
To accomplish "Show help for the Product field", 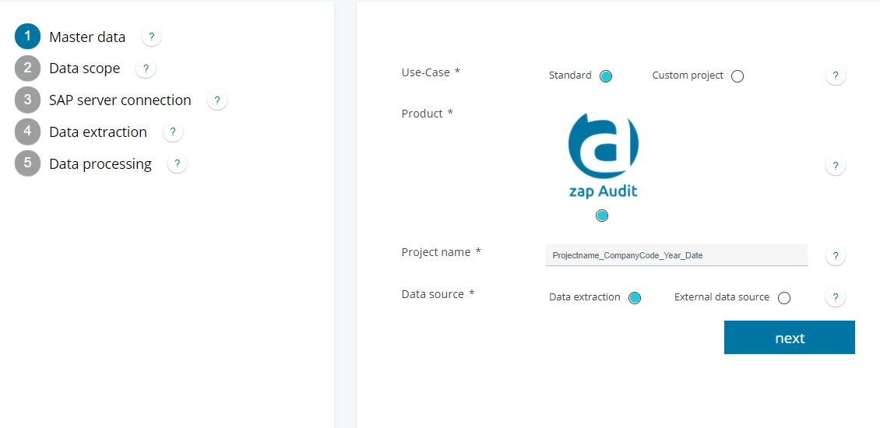I will tap(835, 166).
